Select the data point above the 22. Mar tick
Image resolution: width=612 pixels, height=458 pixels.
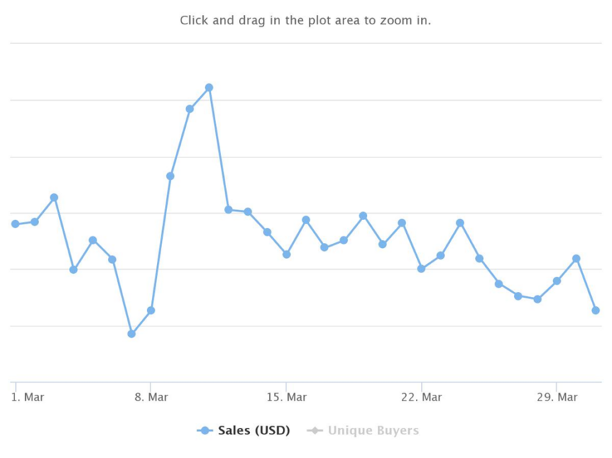point(421,269)
